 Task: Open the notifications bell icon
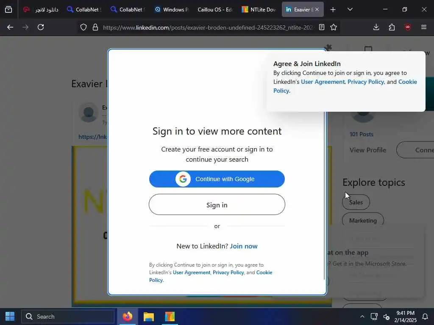click(x=425, y=317)
